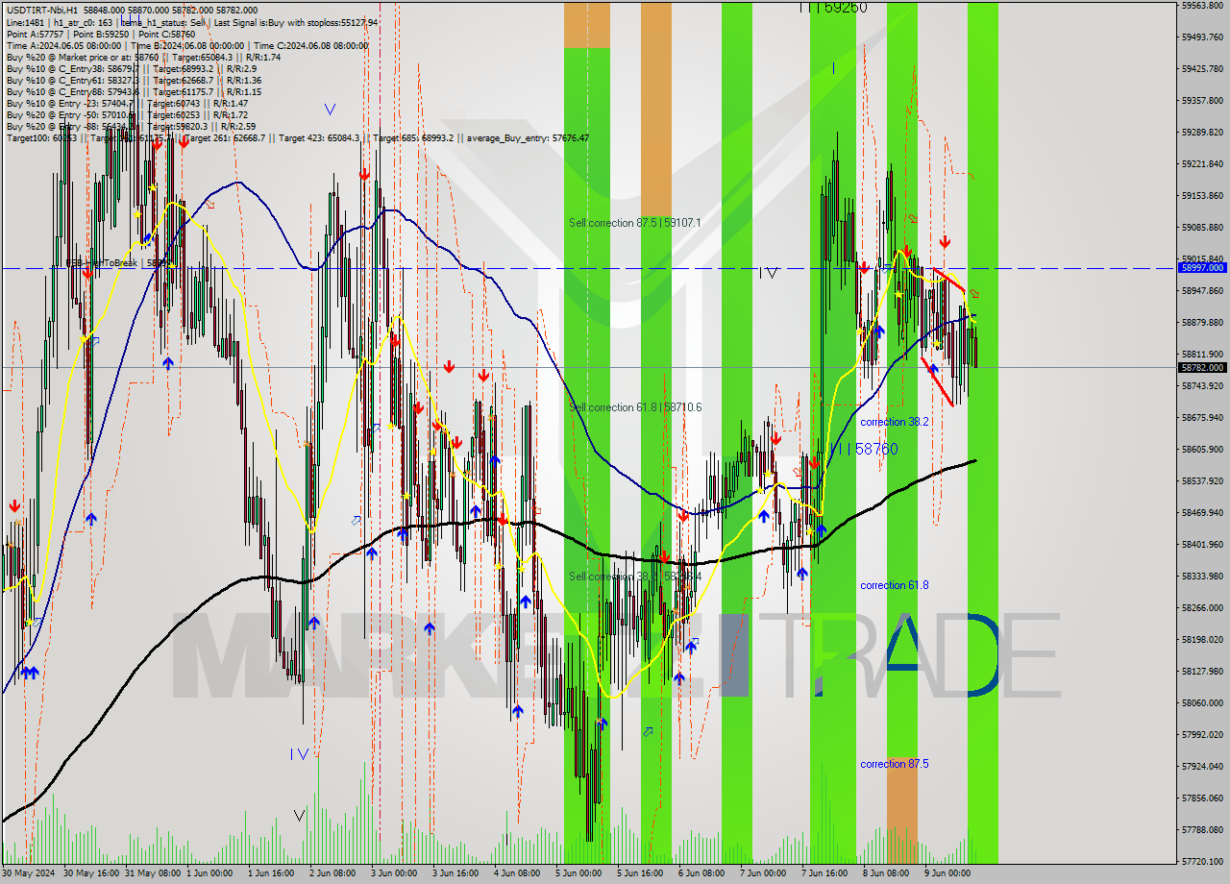Click the 'Sell correction 38.2' label
The image size is (1230, 884).
(x=634, y=577)
